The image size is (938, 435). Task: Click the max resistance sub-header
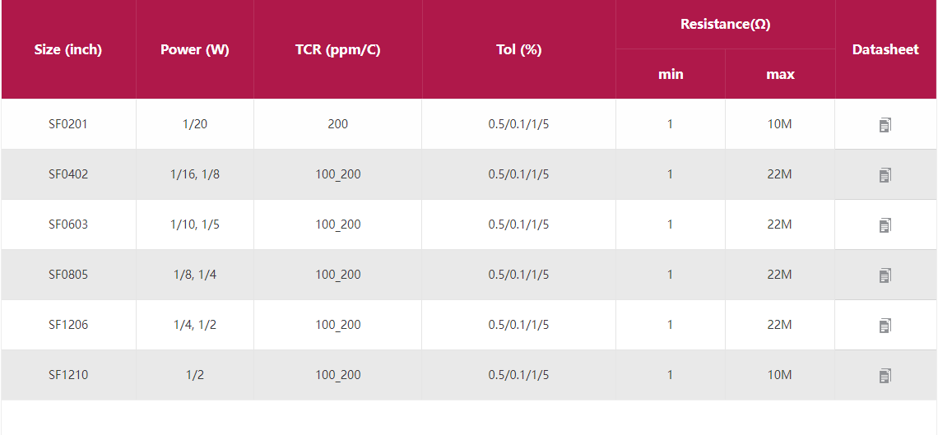[x=780, y=74]
